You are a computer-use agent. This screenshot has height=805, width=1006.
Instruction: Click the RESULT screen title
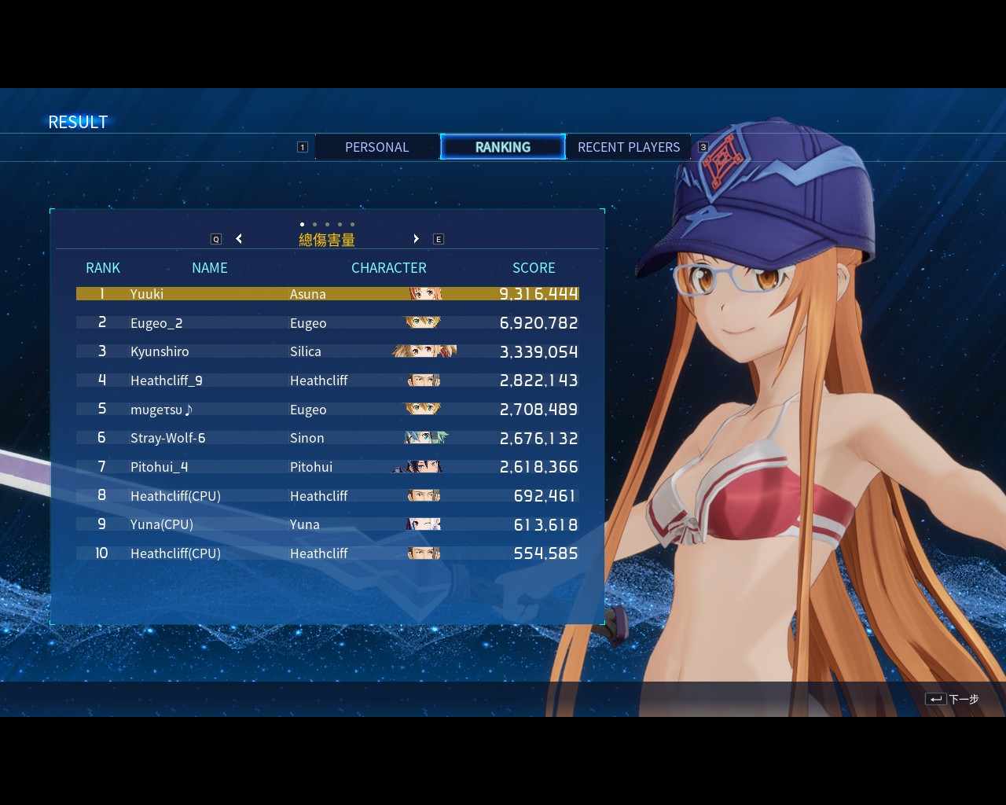pos(78,122)
